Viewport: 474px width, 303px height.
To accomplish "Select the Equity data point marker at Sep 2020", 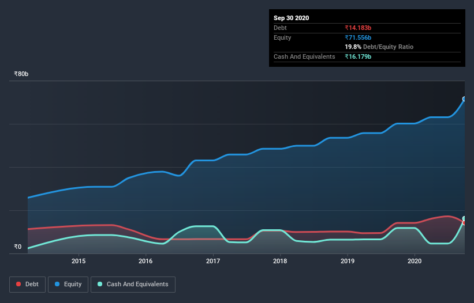I will 464,99.
